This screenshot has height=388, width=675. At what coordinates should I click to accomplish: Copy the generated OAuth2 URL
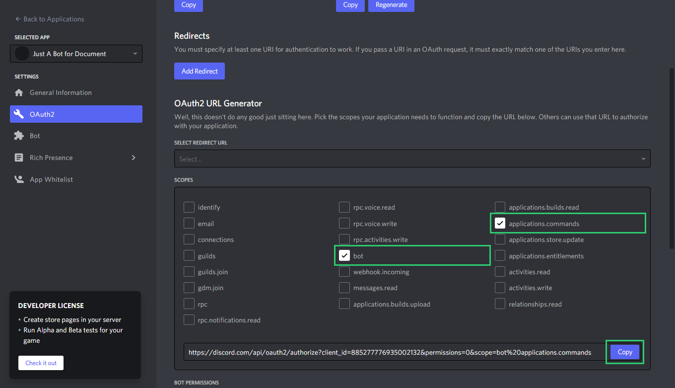pyautogui.click(x=624, y=352)
